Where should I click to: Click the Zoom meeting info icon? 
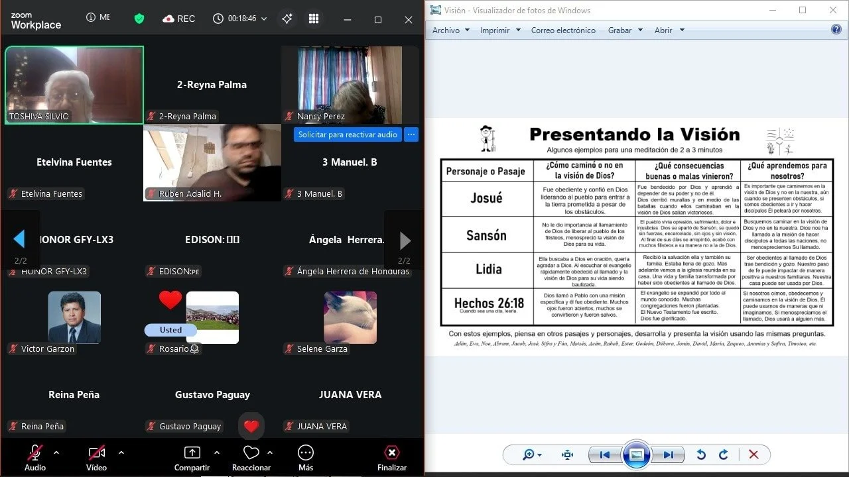tap(91, 18)
